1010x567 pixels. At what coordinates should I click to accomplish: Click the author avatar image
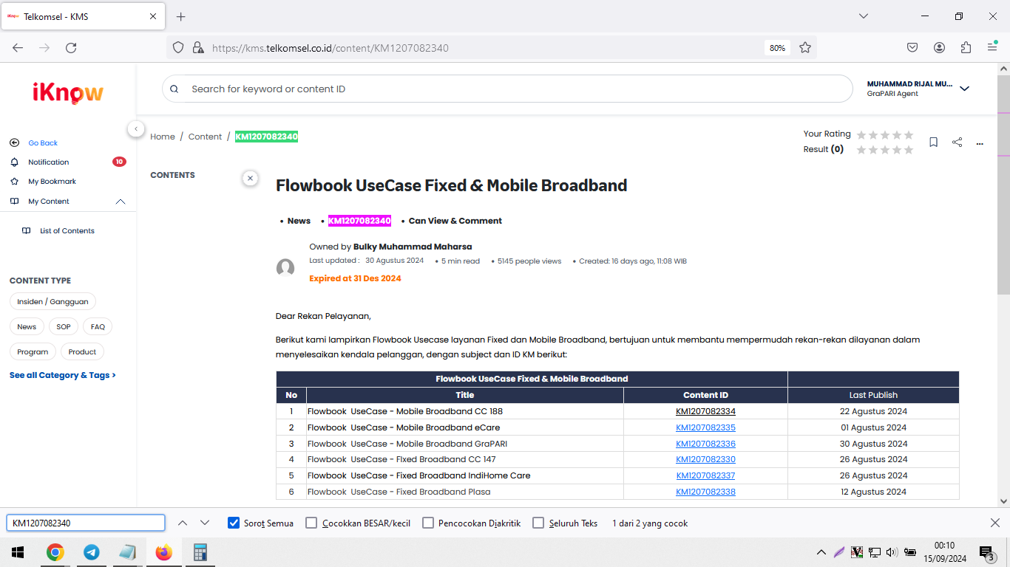point(285,267)
